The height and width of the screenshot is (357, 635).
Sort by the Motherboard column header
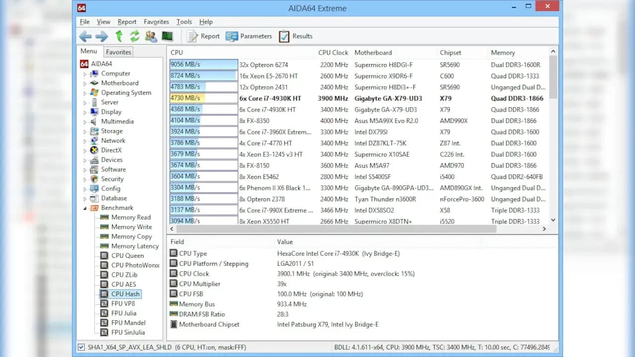pyautogui.click(x=373, y=53)
